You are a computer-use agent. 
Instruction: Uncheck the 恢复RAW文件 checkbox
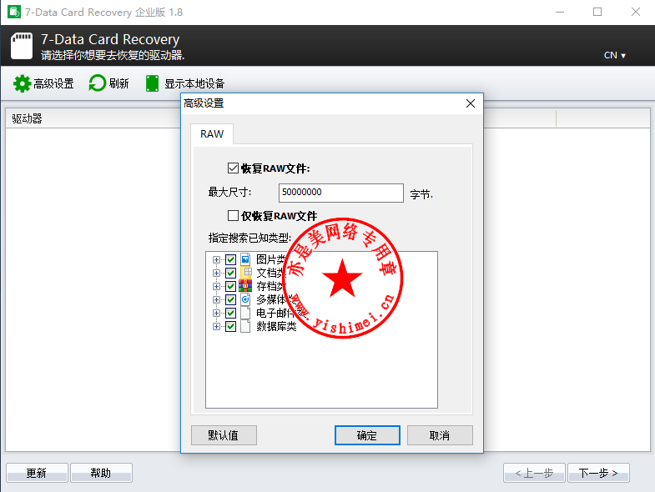tap(233, 168)
